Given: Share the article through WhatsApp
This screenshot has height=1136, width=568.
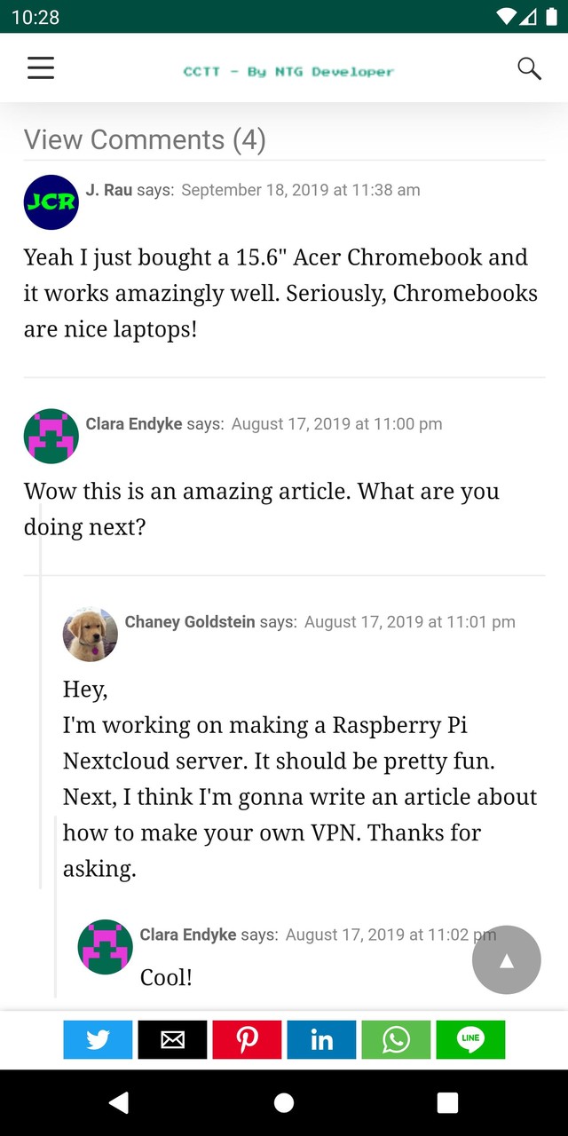Looking at the screenshot, I should [396, 1039].
